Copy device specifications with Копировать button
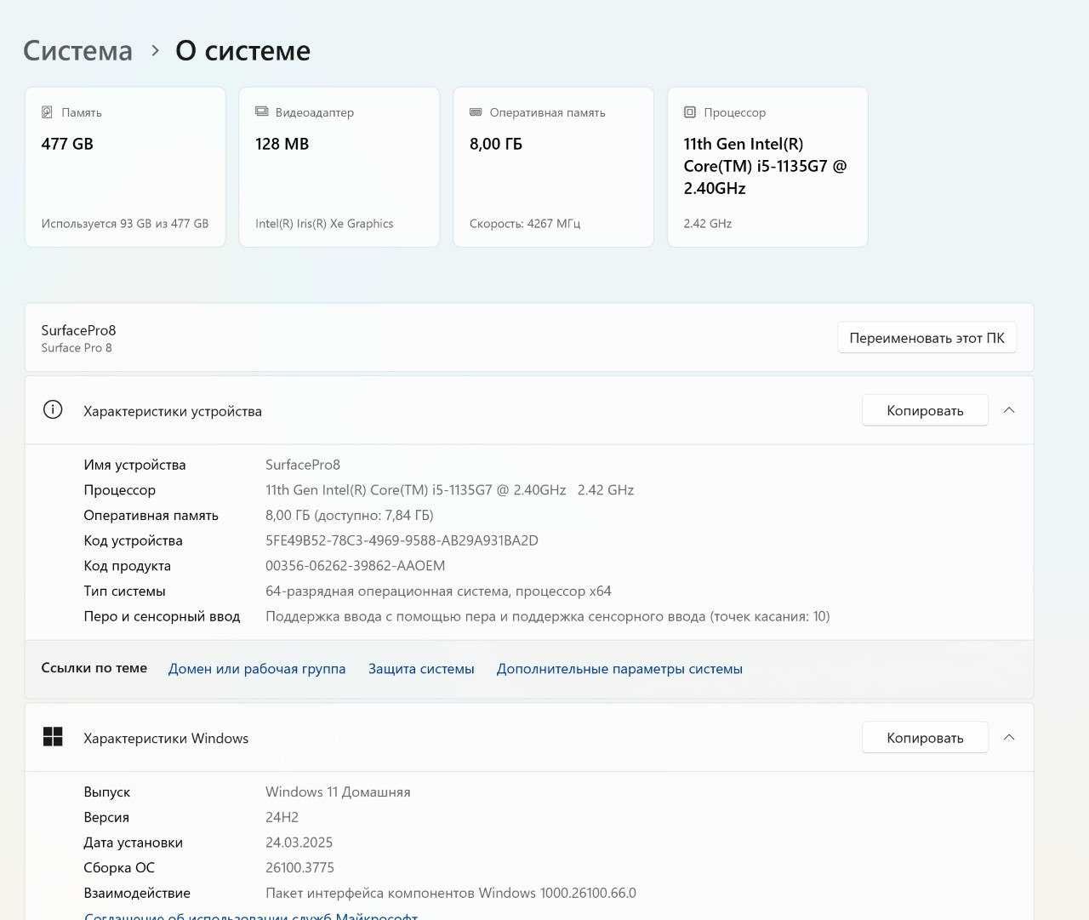The height and width of the screenshot is (920, 1089). pyautogui.click(x=925, y=410)
